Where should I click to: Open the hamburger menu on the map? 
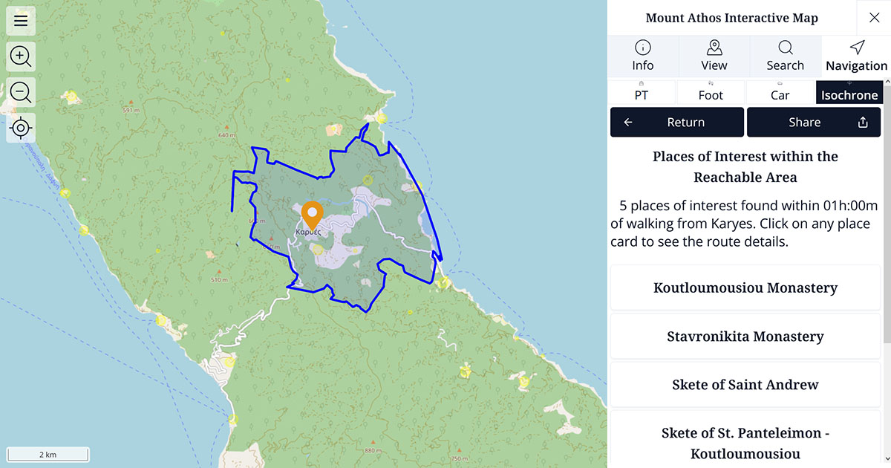click(x=21, y=21)
